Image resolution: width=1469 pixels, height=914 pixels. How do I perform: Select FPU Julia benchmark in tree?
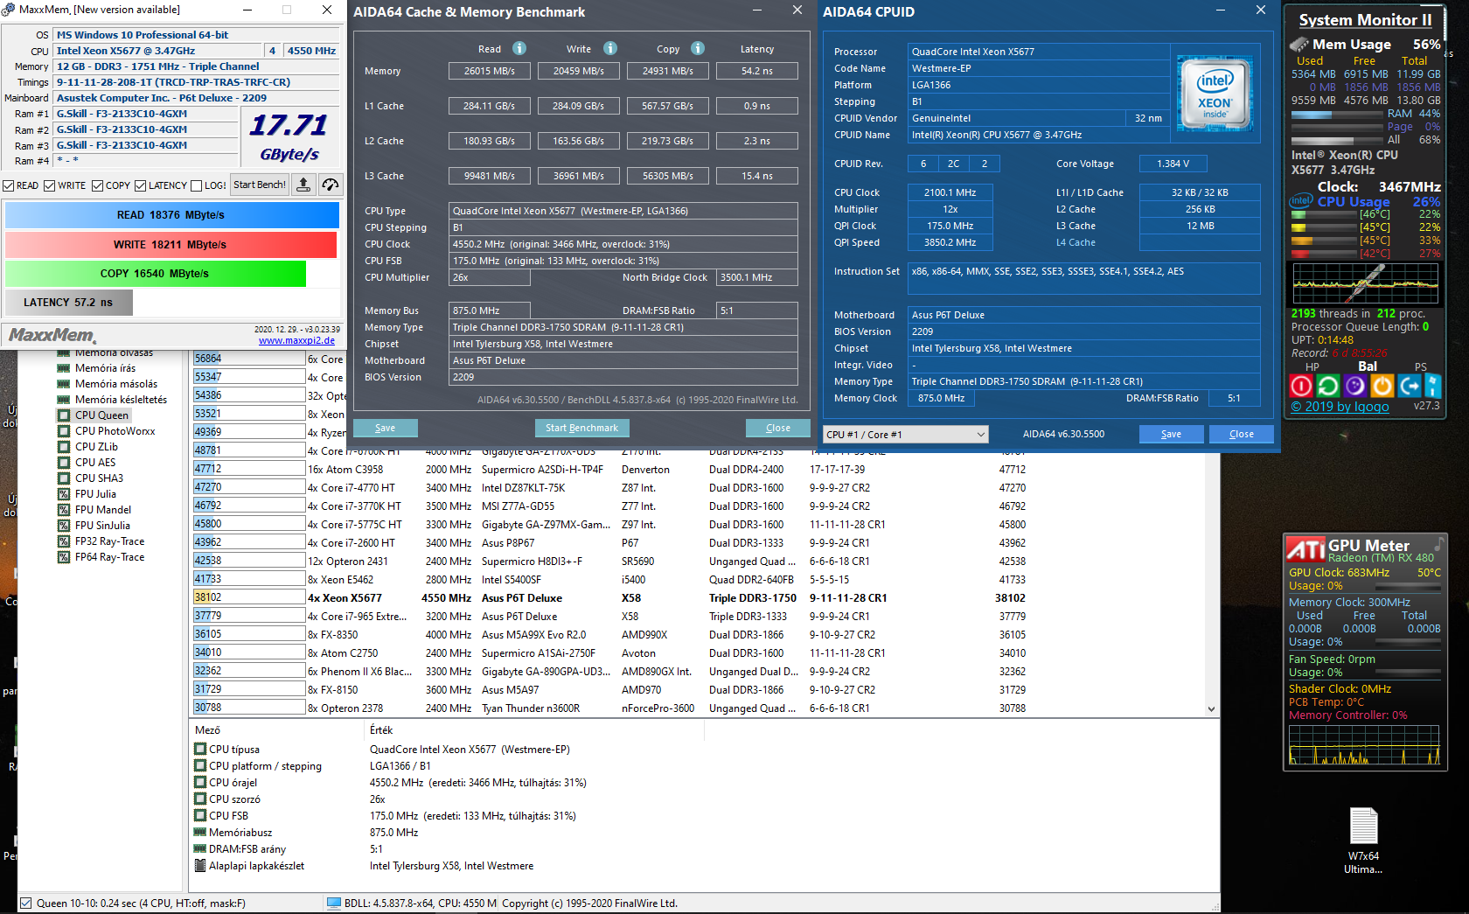[95, 494]
